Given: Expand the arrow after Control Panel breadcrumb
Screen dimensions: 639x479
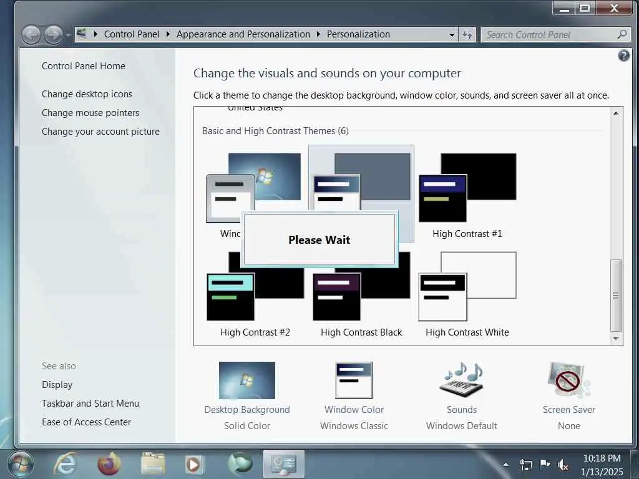Looking at the screenshot, I should pyautogui.click(x=168, y=34).
